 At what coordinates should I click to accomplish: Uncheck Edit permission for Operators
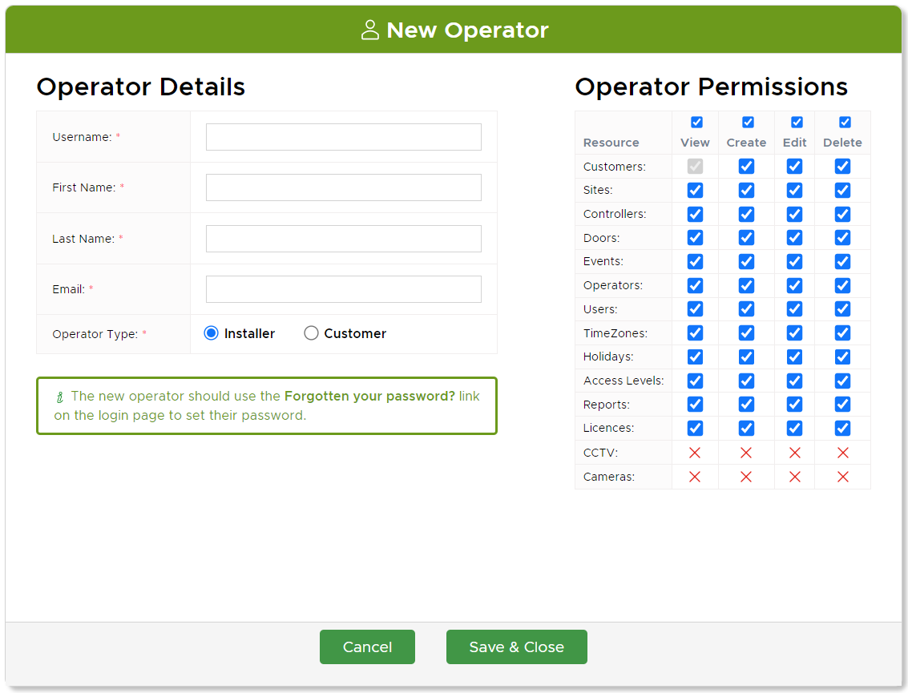794,285
